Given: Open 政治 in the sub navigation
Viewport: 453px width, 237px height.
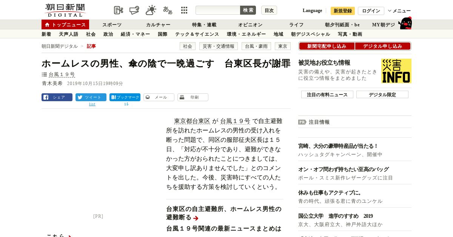Looking at the screenshot, I should [x=108, y=34].
